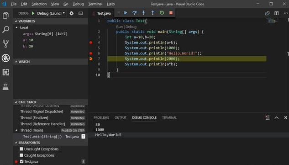Select the DEBUG CONSOLE tab
This screenshot has width=289, height=165.
[144, 117]
